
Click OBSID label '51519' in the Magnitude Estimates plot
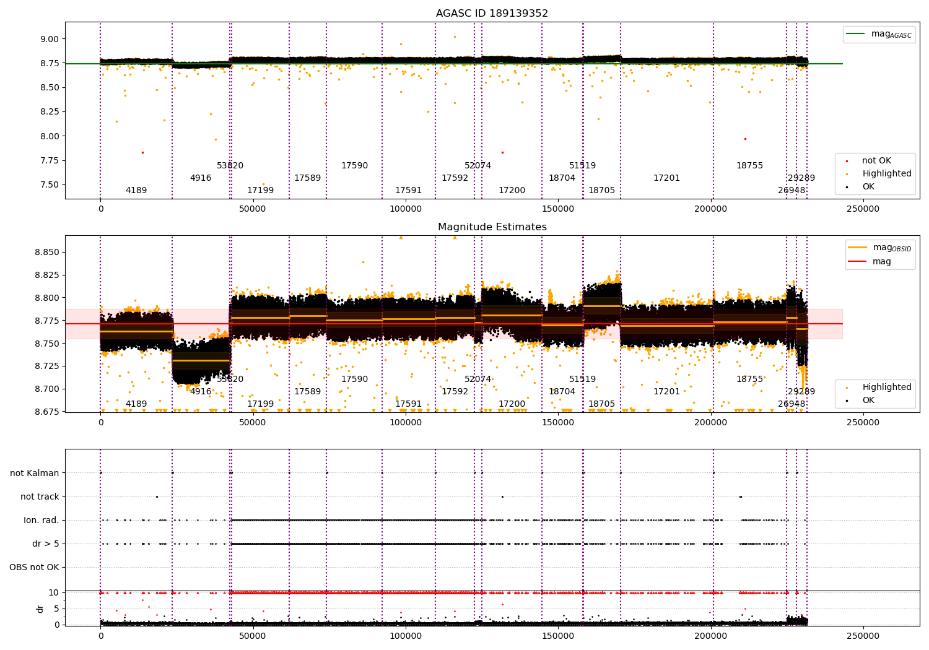coord(582,379)
